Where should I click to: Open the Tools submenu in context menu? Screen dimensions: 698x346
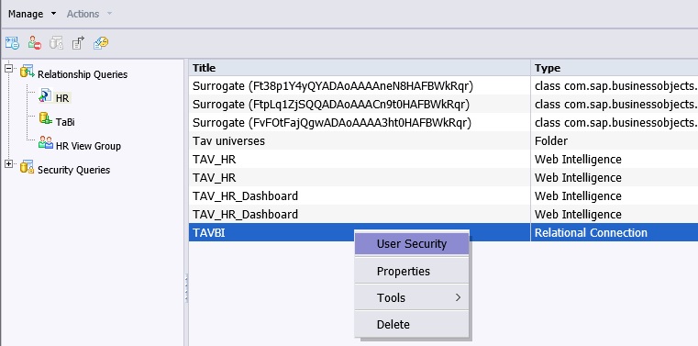point(412,298)
